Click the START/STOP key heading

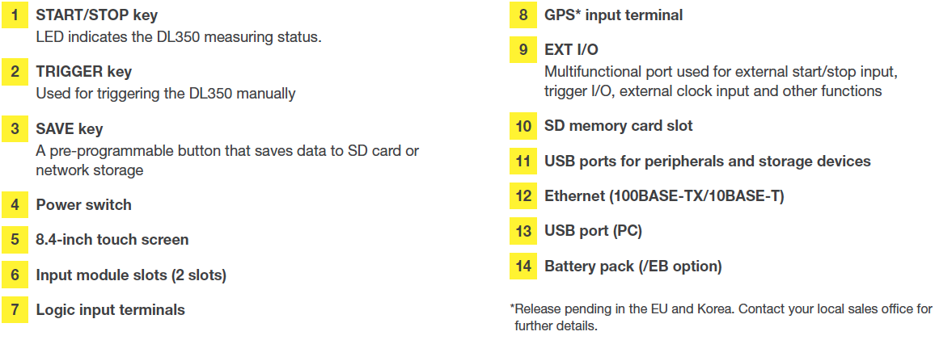coord(96,15)
